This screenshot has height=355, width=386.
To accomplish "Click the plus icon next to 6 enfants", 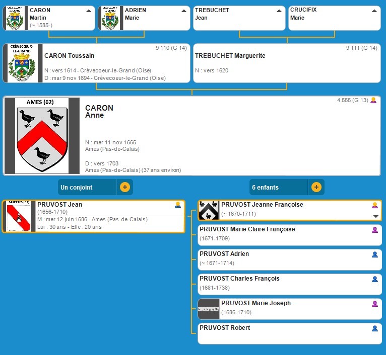I will (316, 187).
